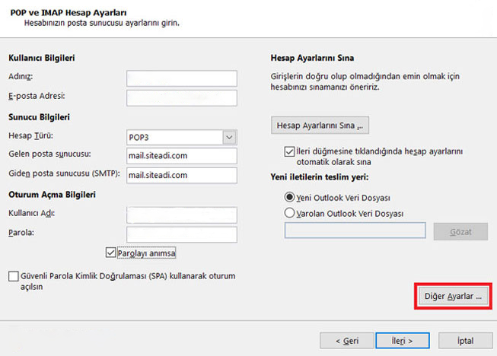497x356 pixels.
Task: Expand the Hesap Türü dropdown arrow
Action: 229,137
